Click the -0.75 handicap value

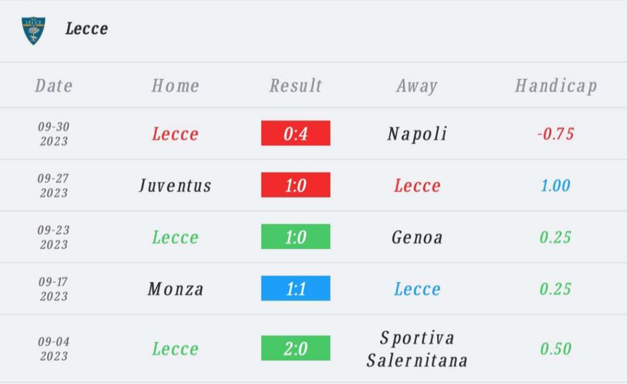pos(556,134)
